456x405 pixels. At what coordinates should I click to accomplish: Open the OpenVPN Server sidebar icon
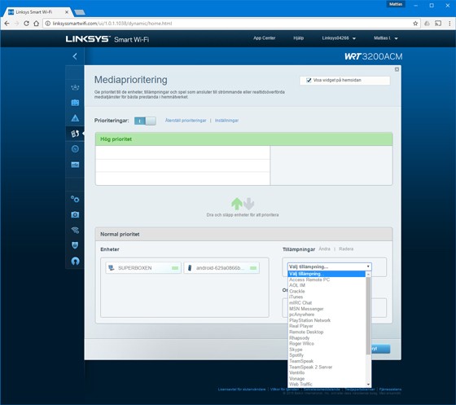click(x=75, y=261)
